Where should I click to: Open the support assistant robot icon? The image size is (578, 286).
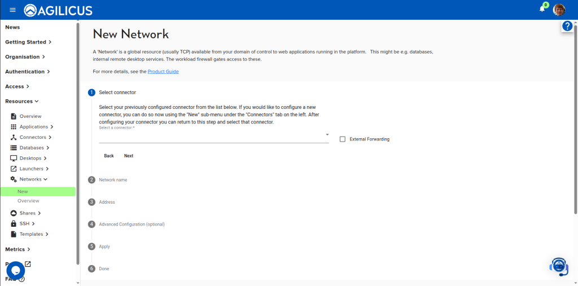(559, 267)
